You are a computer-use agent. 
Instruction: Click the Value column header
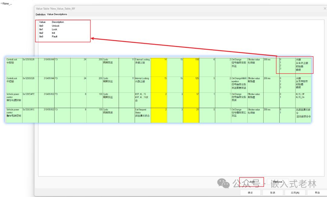[x=42, y=22]
